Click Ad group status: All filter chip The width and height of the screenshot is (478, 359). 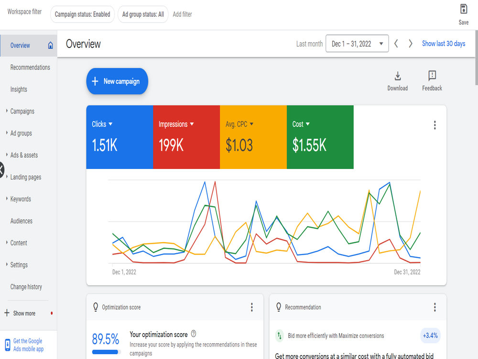pyautogui.click(x=143, y=14)
